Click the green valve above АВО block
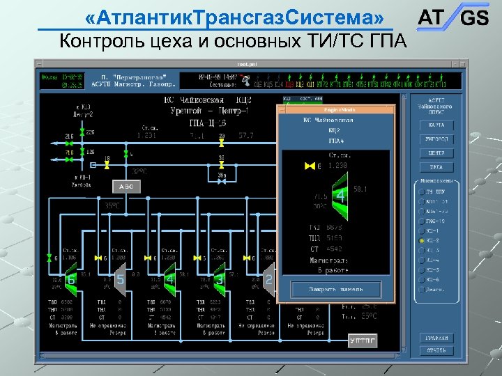Screen dimensions: 502x376 tap(125, 154)
